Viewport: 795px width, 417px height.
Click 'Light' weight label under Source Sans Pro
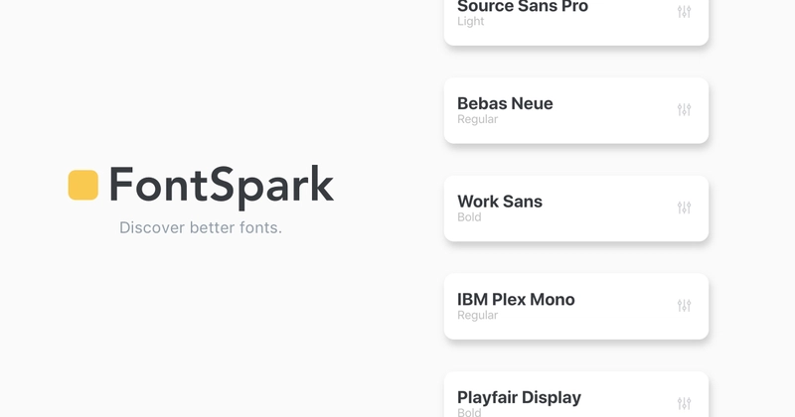(x=470, y=21)
